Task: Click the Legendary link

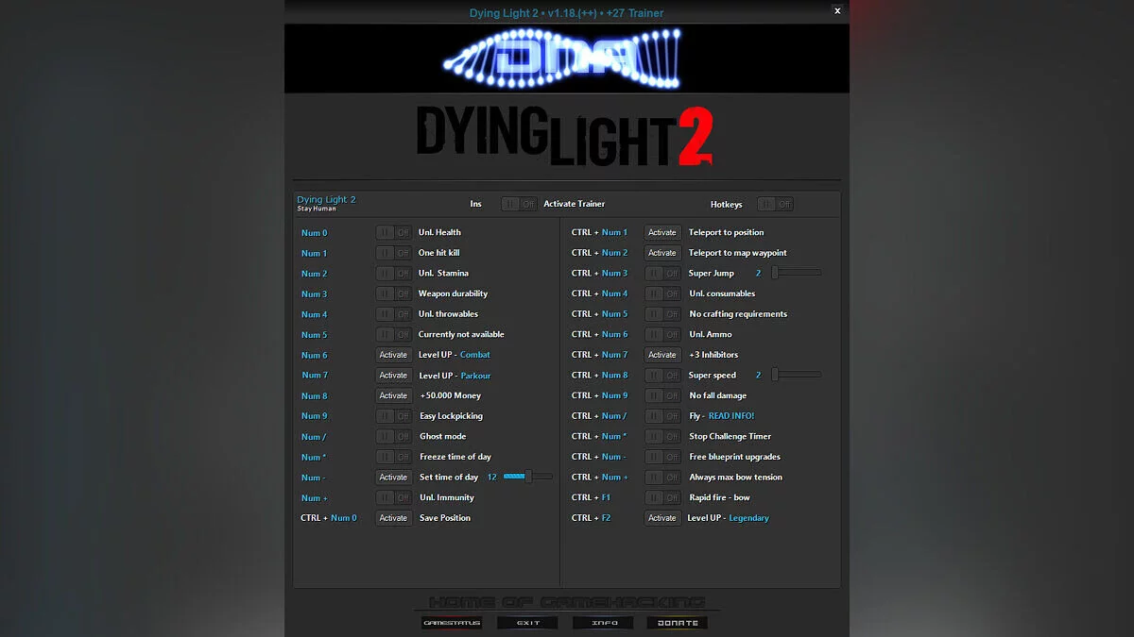Action: [749, 517]
